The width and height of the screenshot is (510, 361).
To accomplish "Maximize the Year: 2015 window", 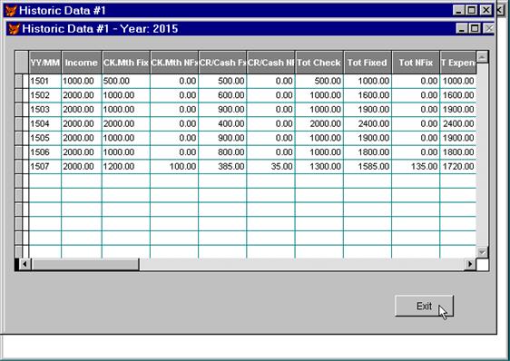I will 475,29.
